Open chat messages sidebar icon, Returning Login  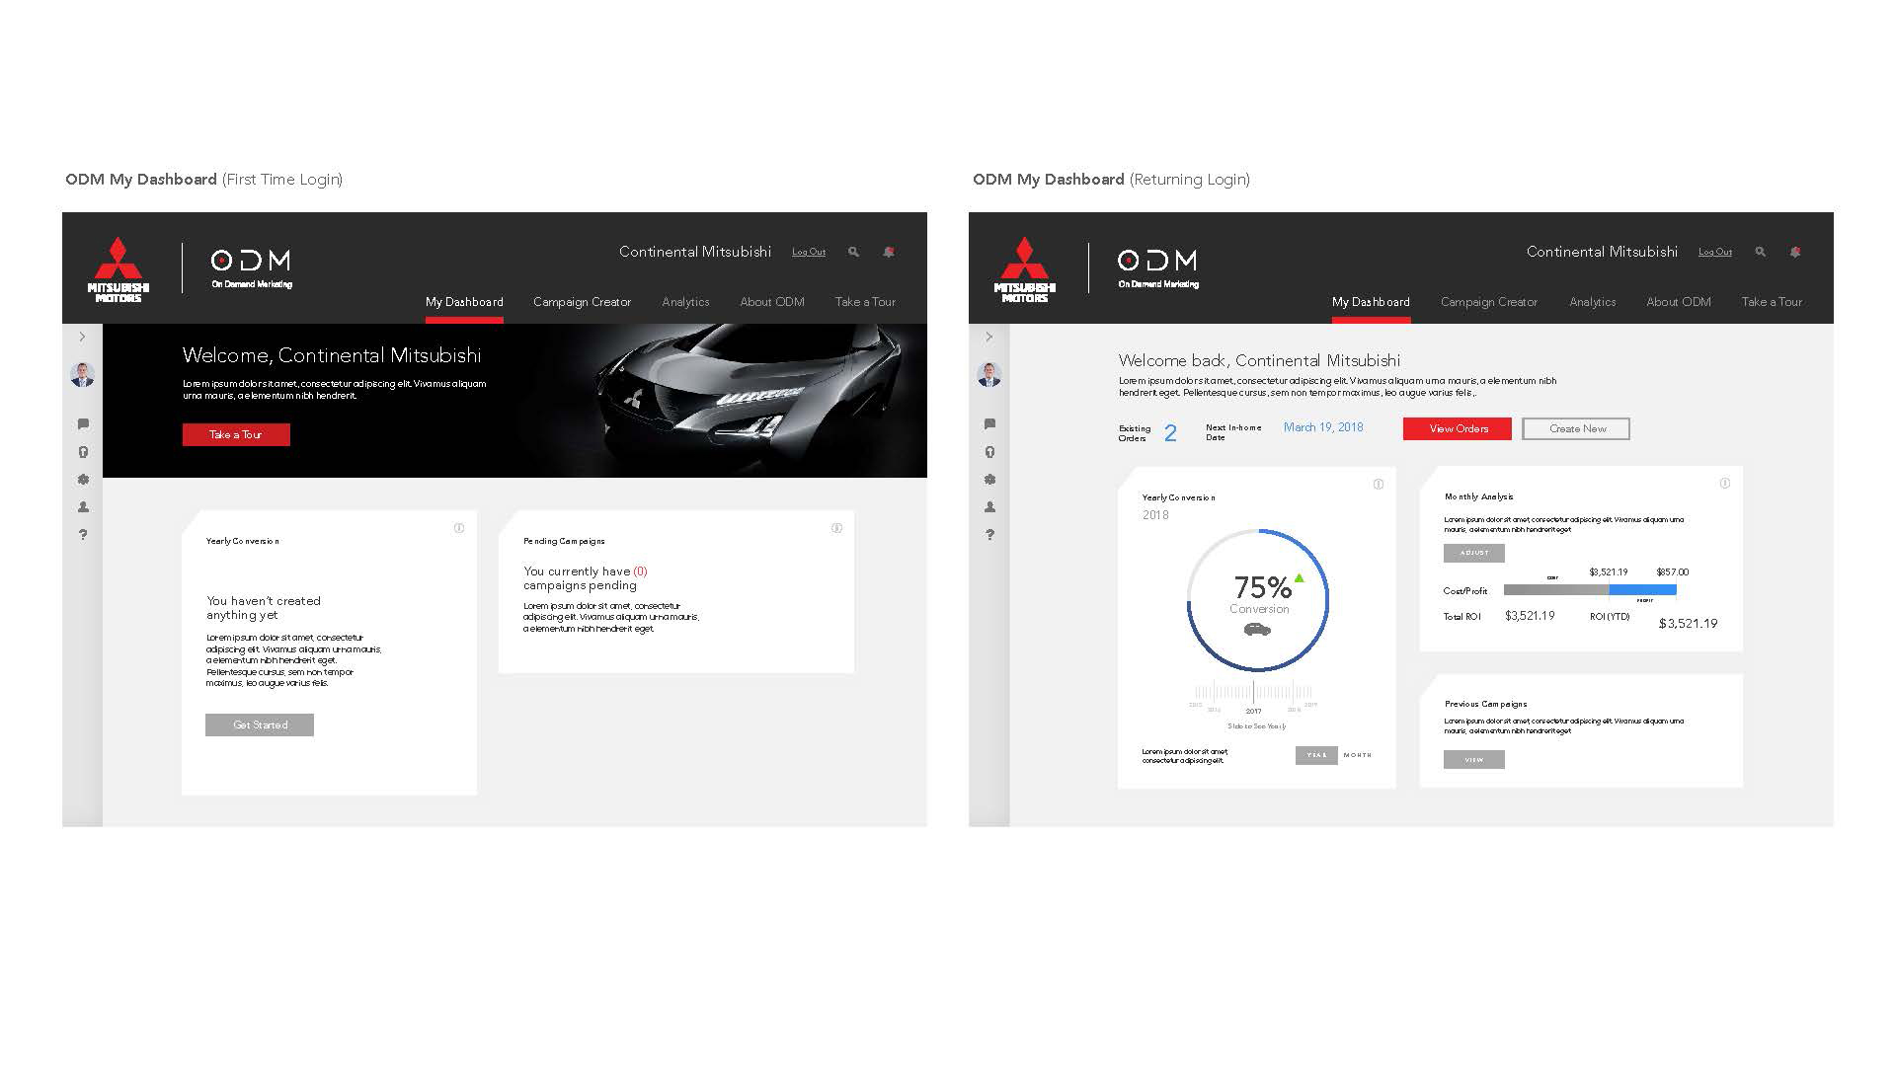point(989,424)
